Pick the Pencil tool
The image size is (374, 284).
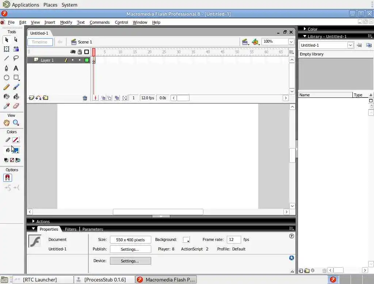[7, 87]
